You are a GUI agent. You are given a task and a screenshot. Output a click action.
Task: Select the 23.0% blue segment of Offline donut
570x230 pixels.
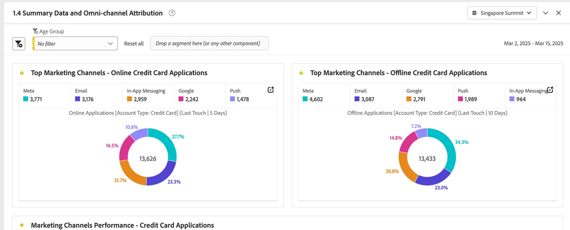click(434, 180)
